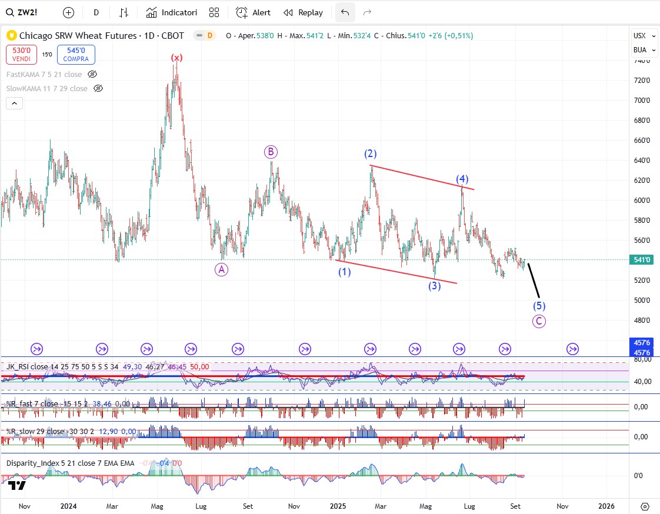Collapse the indicator legend chevron

15,104
